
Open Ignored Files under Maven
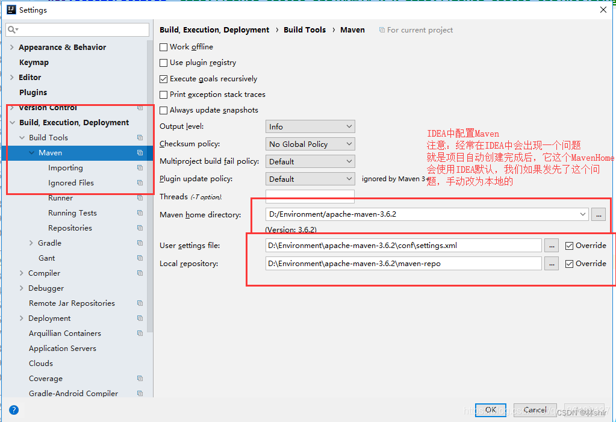[x=71, y=183]
